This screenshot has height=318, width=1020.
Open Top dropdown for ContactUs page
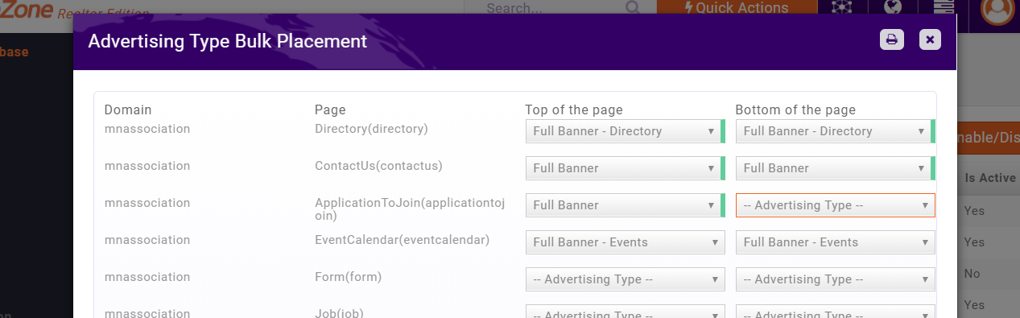tap(625, 168)
